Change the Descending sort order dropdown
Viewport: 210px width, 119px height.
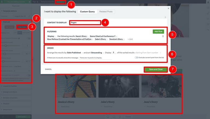pyautogui.click(x=97, y=53)
